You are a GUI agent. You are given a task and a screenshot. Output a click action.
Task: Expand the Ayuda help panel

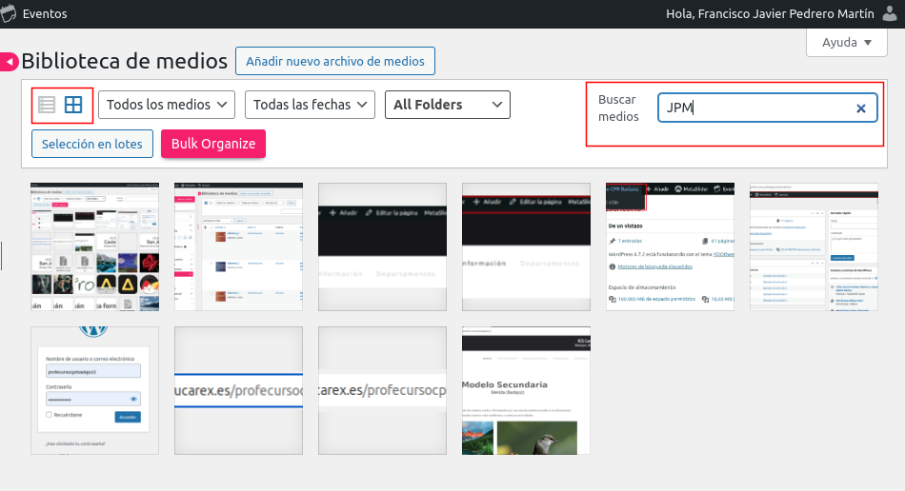pos(846,43)
